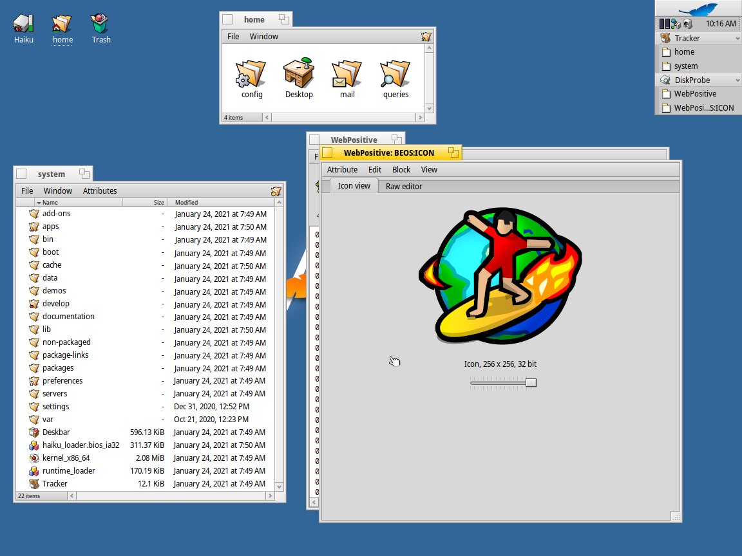Click the WebPositive surfer icon preview
742x556 pixels.
500,275
